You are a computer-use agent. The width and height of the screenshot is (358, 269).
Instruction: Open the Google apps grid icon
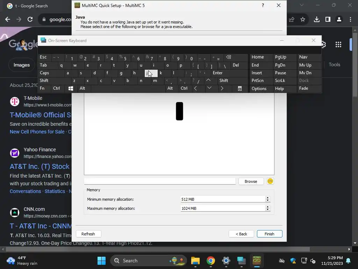(338, 44)
